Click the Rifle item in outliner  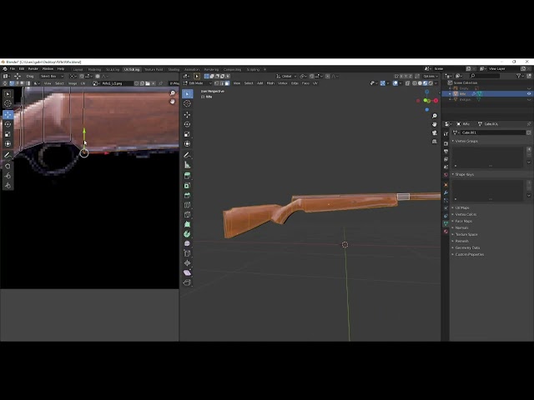pyautogui.click(x=462, y=94)
